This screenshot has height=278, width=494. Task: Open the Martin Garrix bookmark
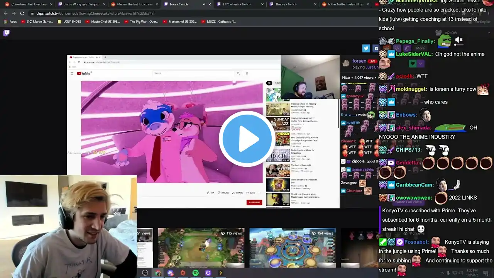coord(37,22)
